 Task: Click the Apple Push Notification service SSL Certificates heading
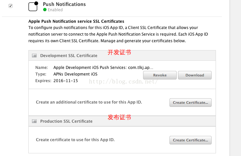pyautogui.click(x=76, y=21)
